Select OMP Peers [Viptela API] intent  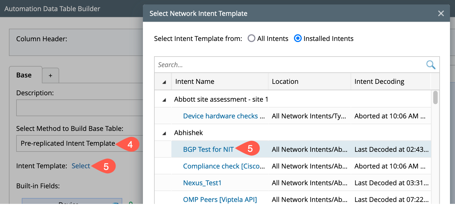coord(220,199)
